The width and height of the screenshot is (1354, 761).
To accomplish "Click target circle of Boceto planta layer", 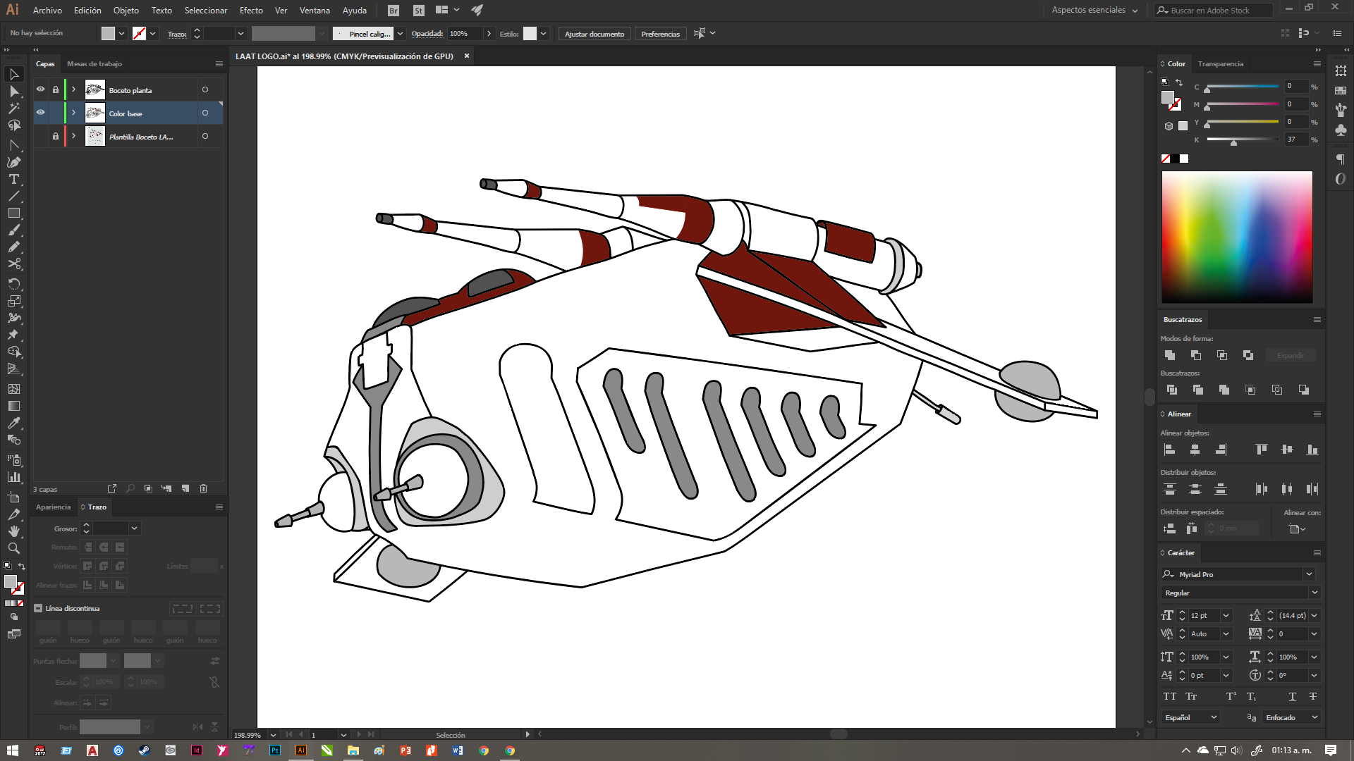I will [x=205, y=89].
